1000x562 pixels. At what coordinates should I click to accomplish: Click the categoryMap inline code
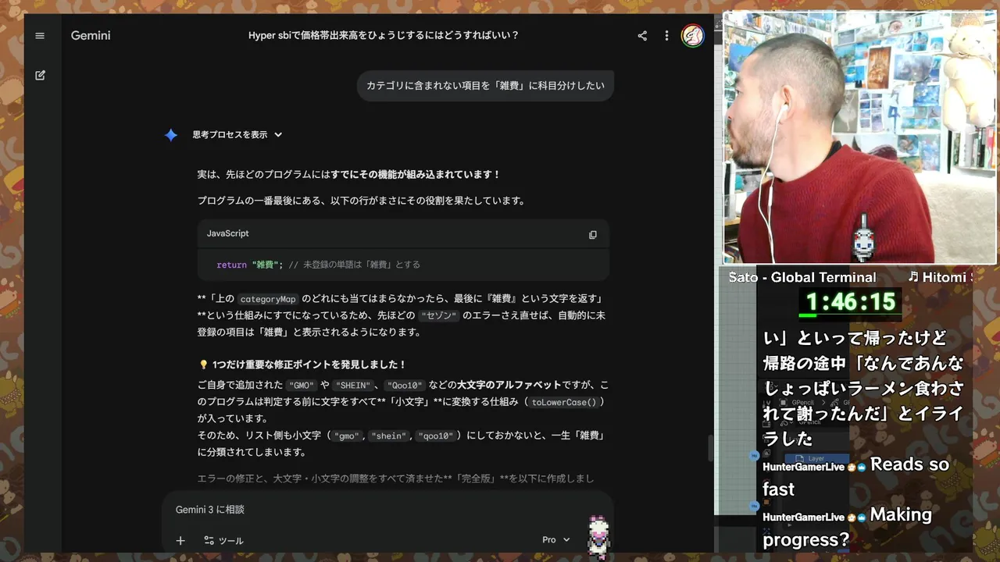pos(268,299)
